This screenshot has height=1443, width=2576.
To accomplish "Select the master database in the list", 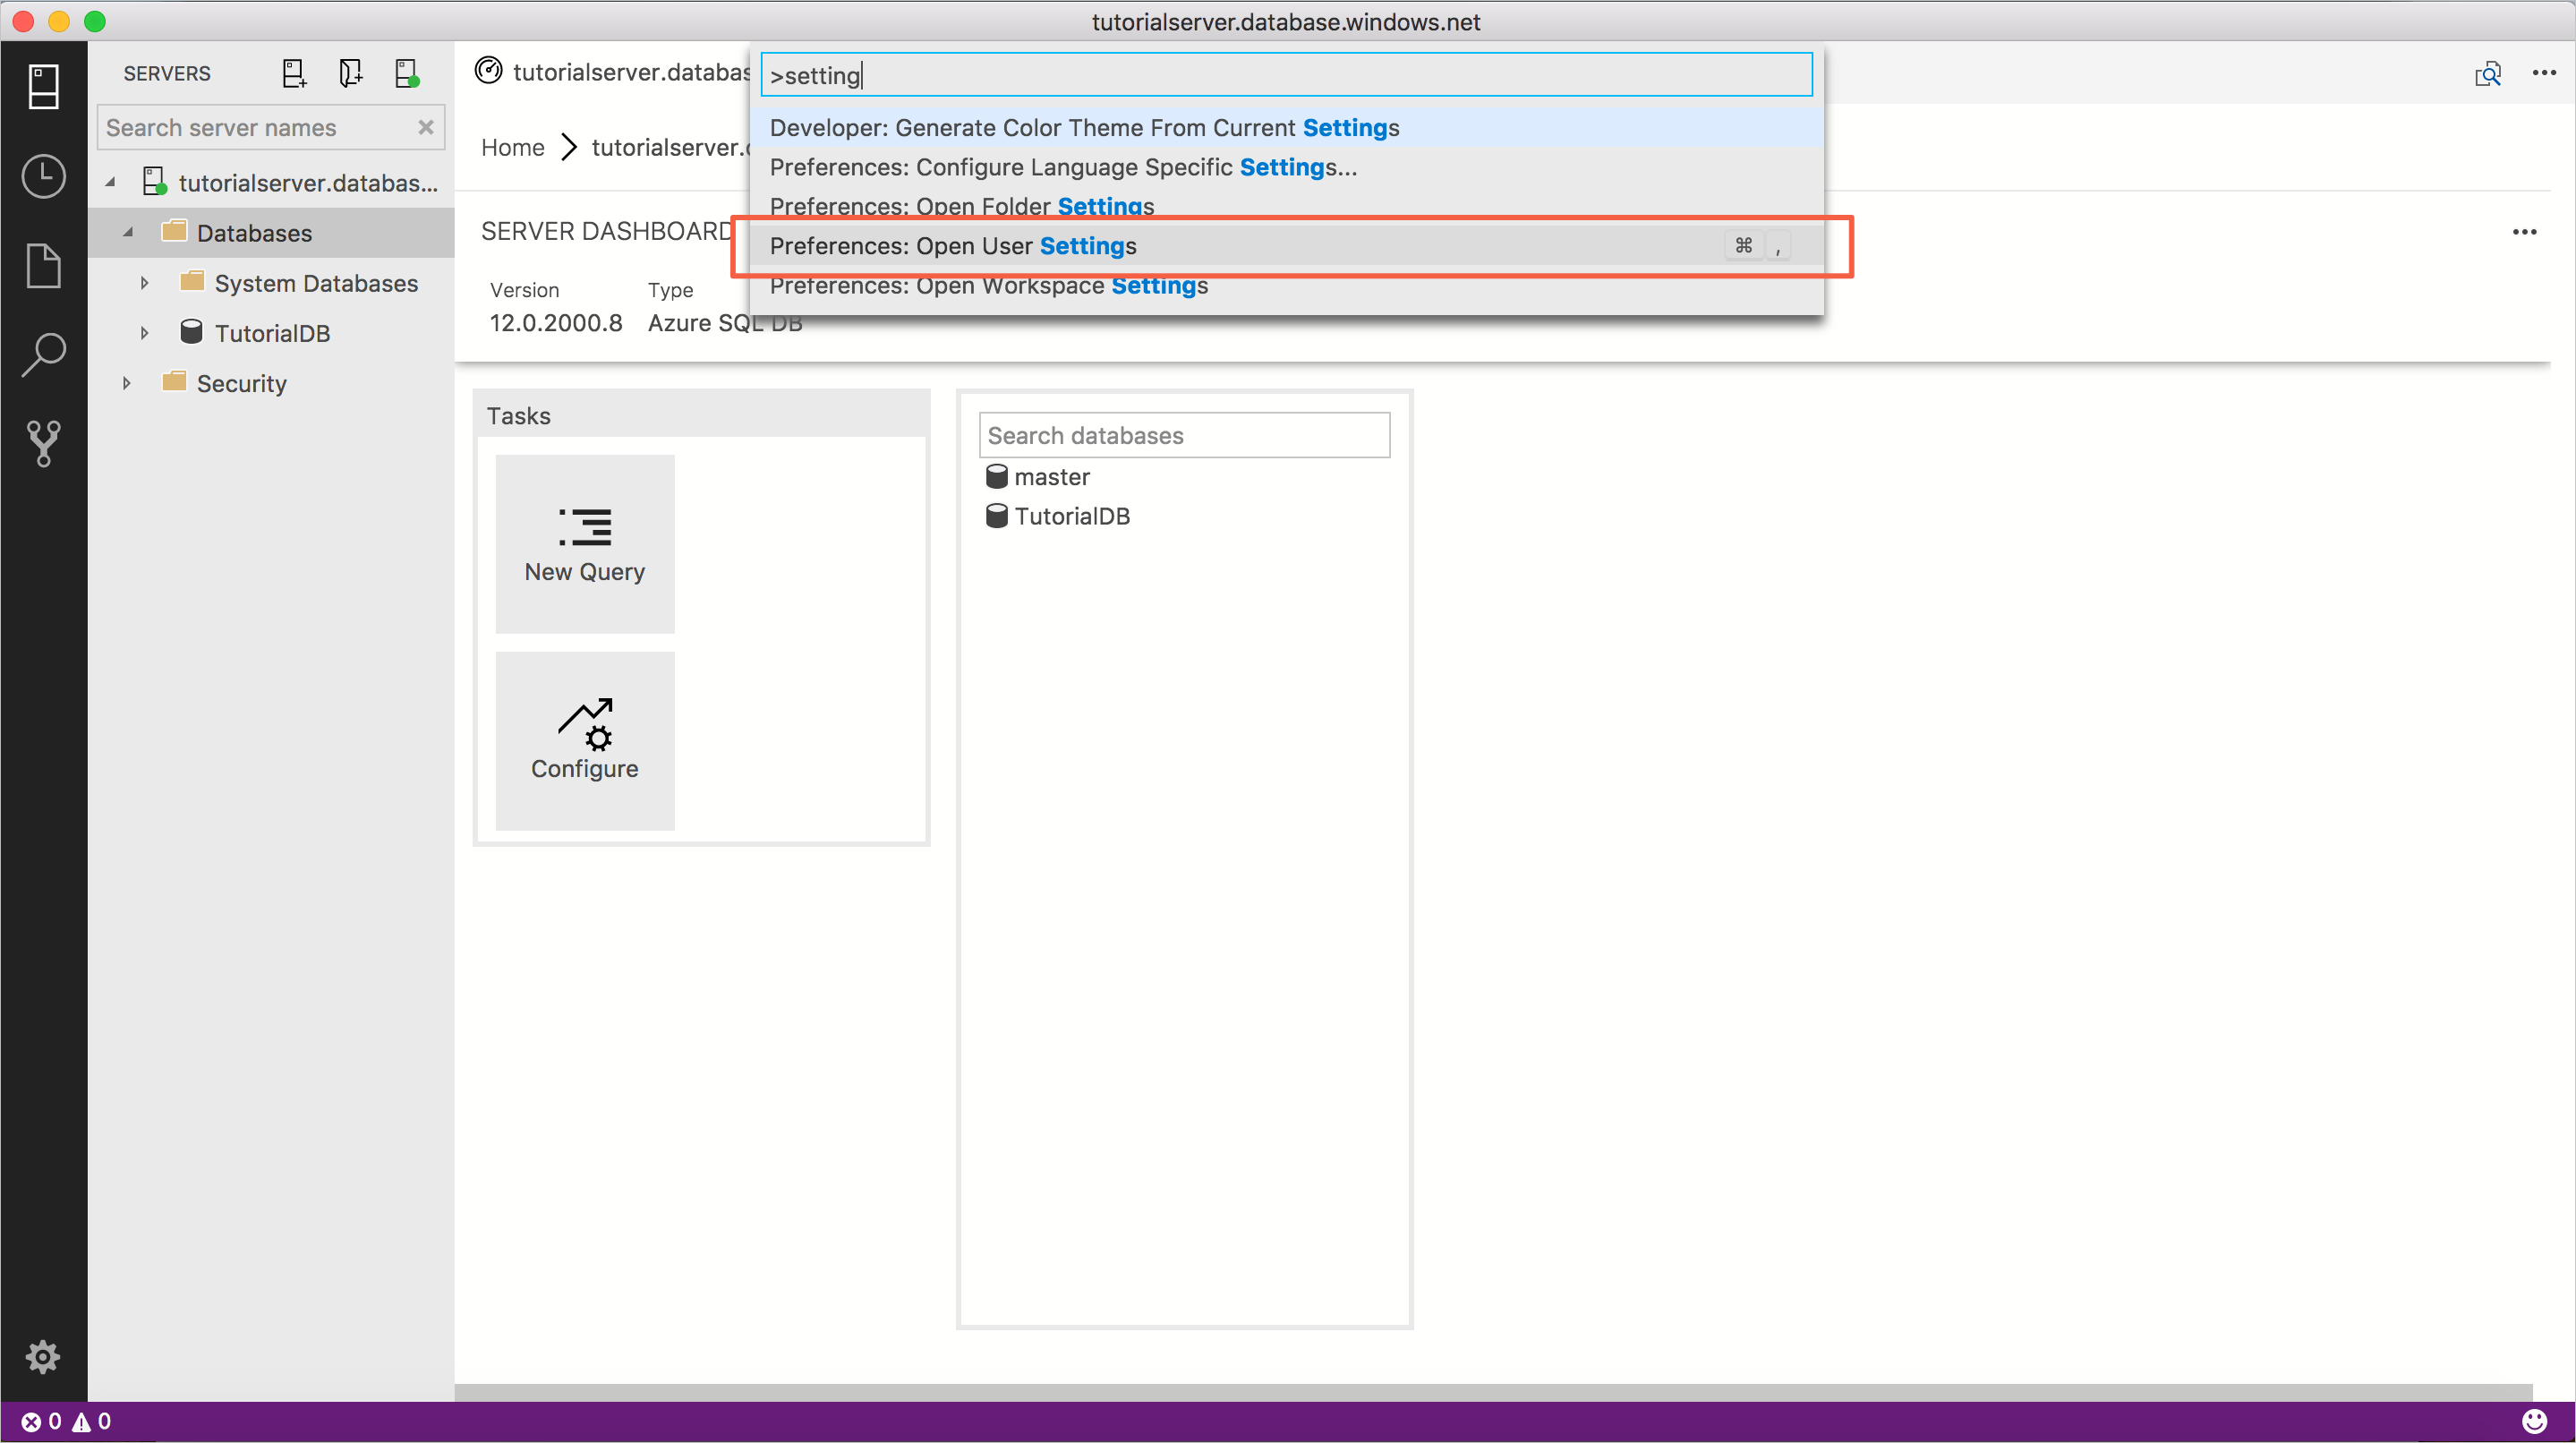I will coord(1052,477).
